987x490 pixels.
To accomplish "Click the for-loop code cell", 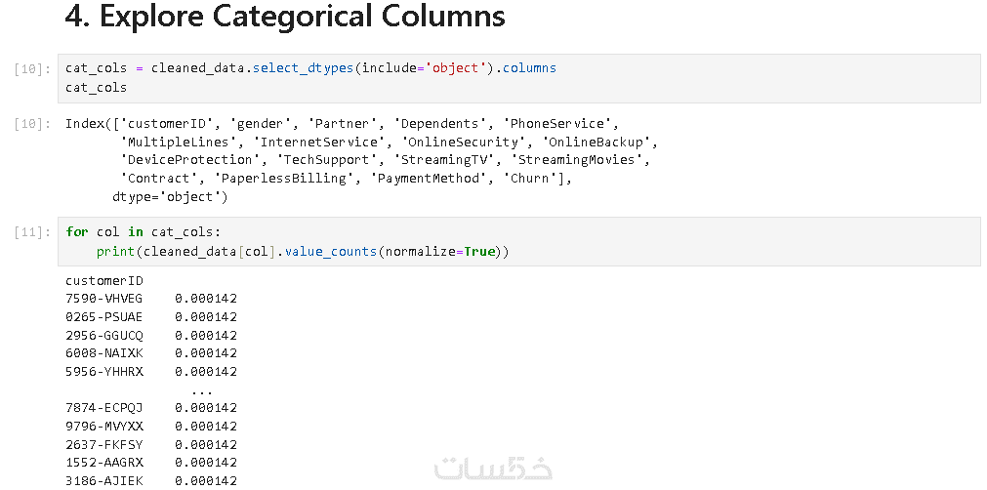I will pos(517,241).
